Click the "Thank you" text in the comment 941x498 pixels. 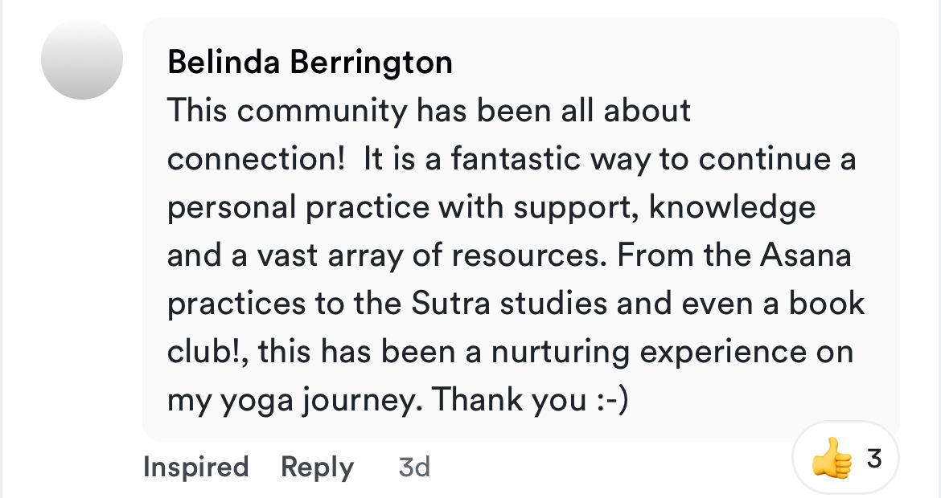tap(509, 400)
